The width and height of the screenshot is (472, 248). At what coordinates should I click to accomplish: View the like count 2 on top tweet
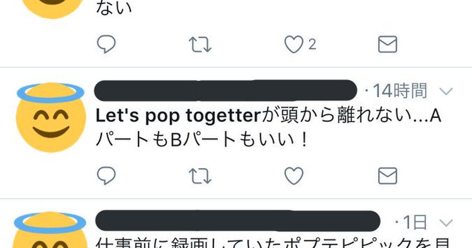pyautogui.click(x=312, y=44)
